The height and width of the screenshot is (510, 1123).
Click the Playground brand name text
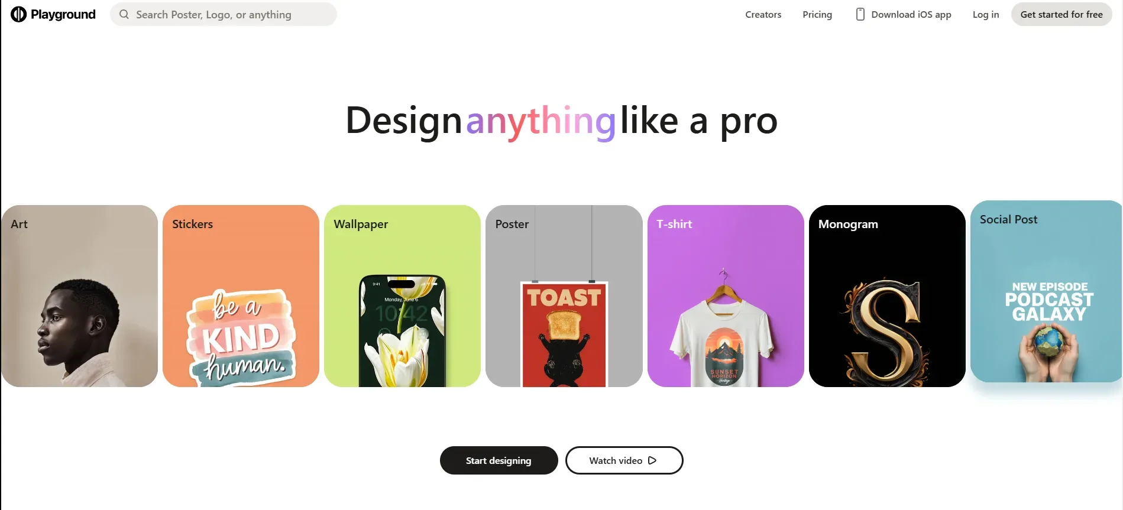coord(63,14)
